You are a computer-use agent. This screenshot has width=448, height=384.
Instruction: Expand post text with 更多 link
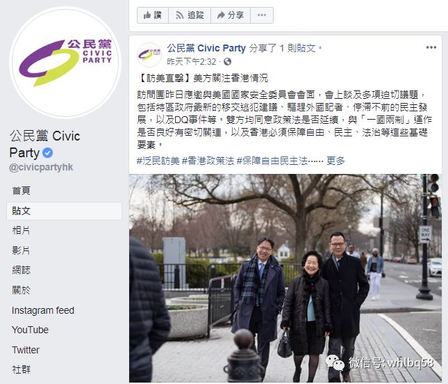pyautogui.click(x=335, y=161)
